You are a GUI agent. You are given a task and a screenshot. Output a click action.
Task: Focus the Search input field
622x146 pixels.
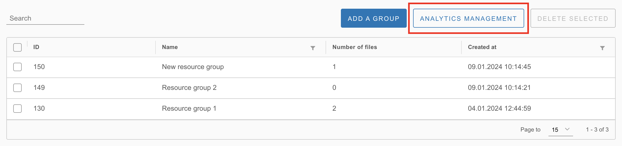coord(45,18)
